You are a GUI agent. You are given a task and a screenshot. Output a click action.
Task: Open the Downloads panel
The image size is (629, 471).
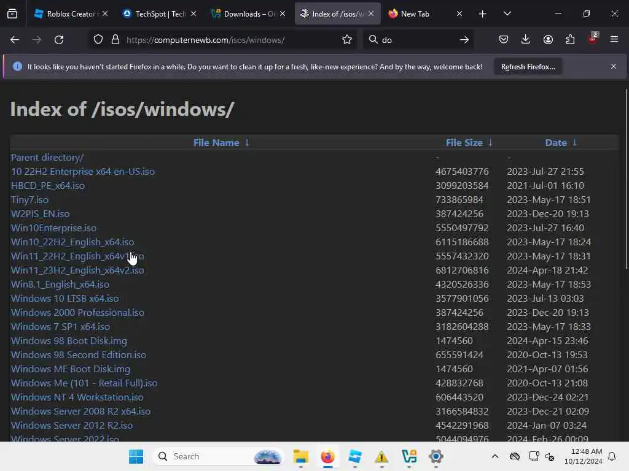click(526, 40)
